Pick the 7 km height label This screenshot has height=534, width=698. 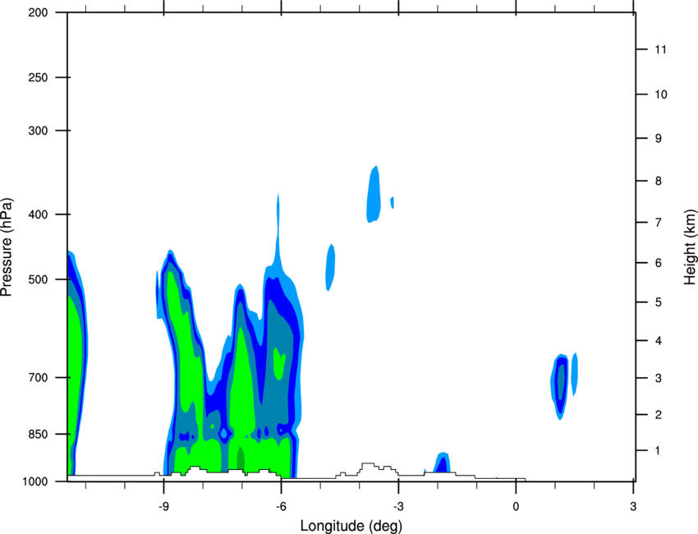click(658, 223)
